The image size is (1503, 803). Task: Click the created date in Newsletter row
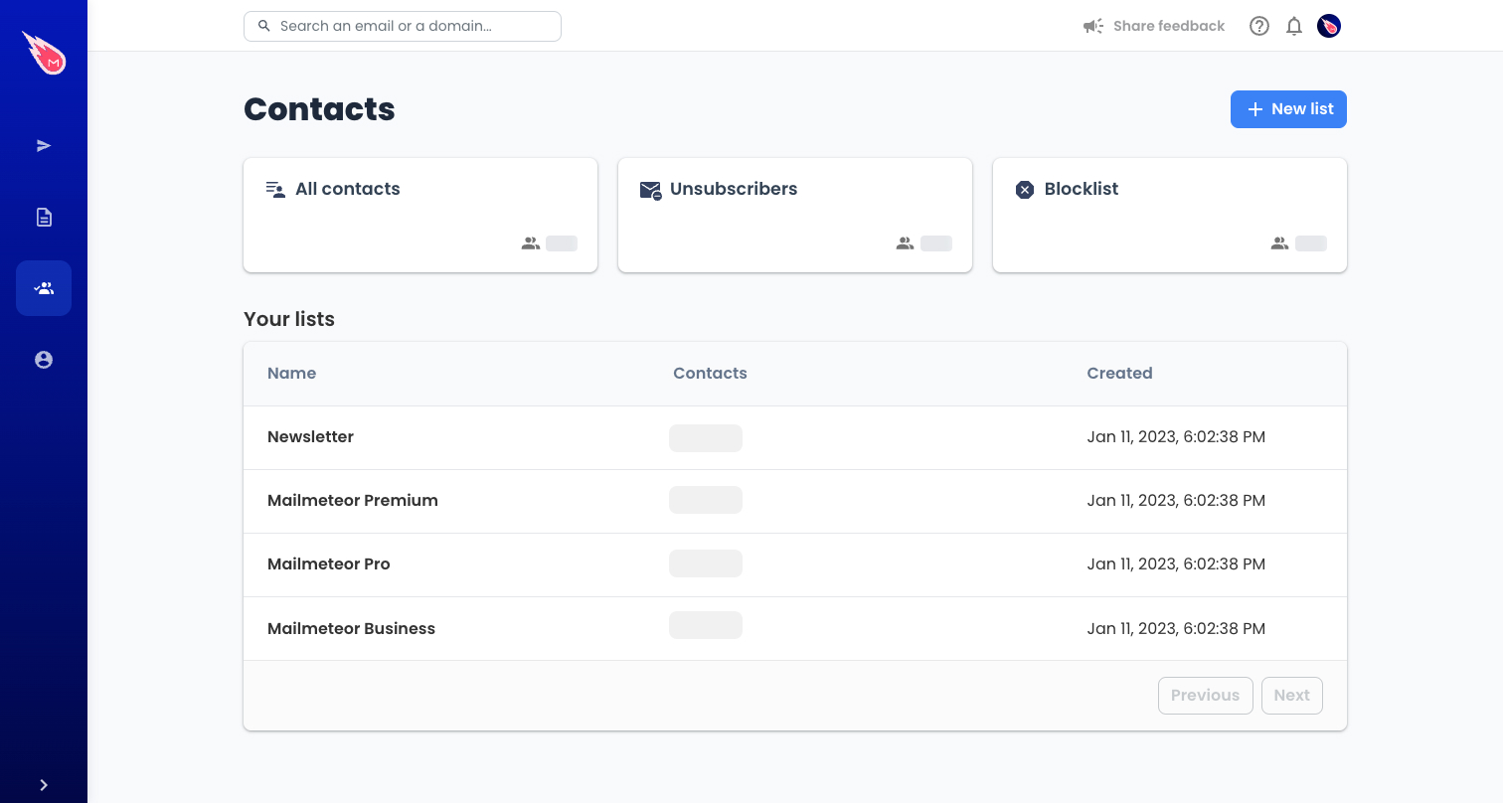click(1176, 437)
